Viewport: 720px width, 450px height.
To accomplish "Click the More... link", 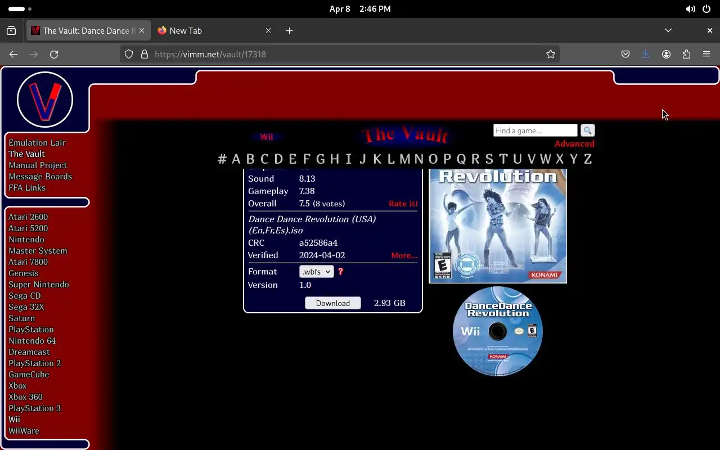I will [x=404, y=255].
